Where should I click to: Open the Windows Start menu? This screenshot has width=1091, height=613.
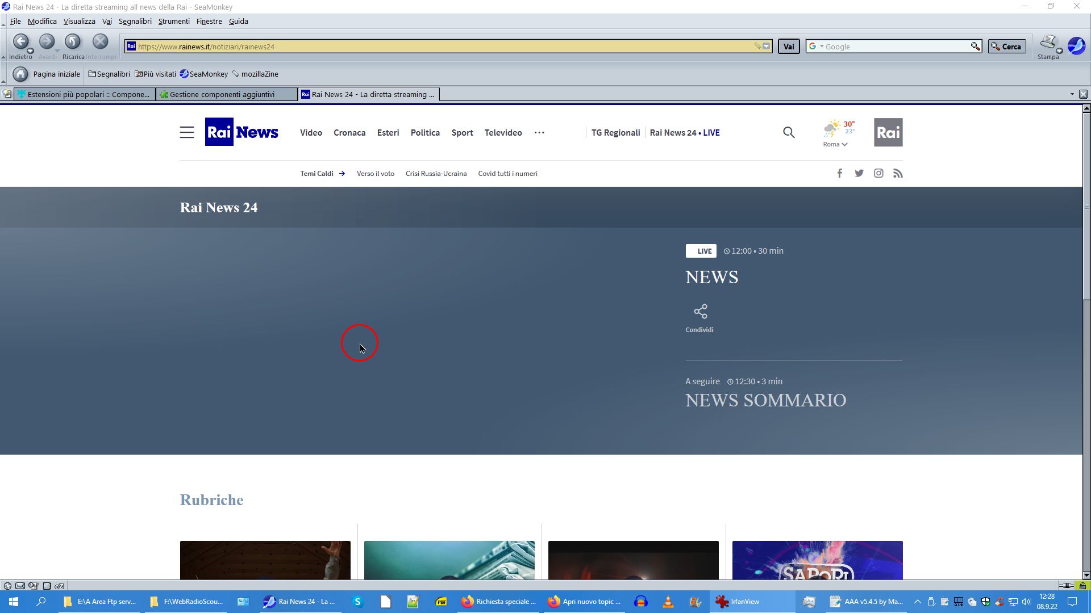click(x=14, y=602)
